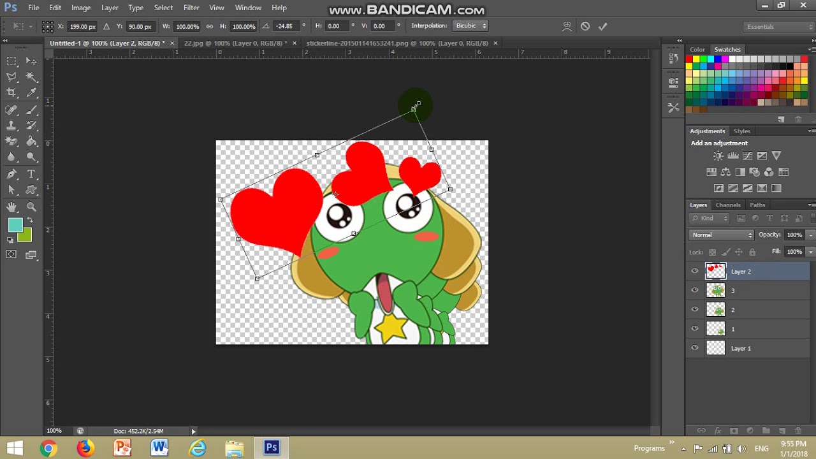The height and width of the screenshot is (459, 816).
Task: Click the Windows Start button
Action: pos(14,448)
